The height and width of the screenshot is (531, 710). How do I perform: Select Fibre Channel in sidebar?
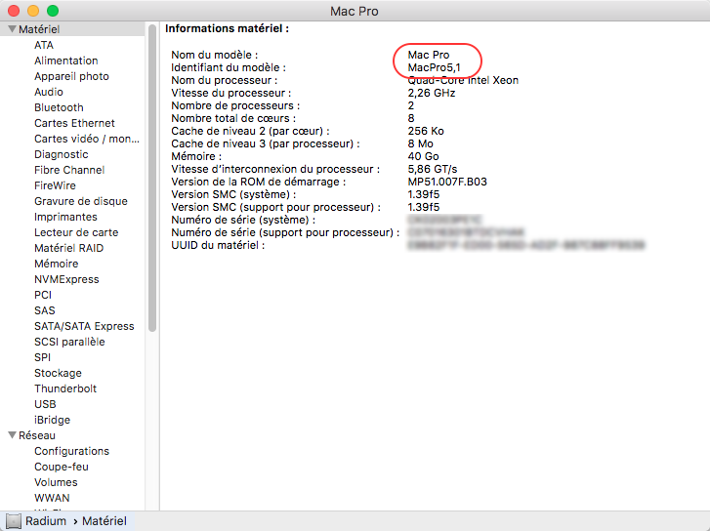[69, 170]
